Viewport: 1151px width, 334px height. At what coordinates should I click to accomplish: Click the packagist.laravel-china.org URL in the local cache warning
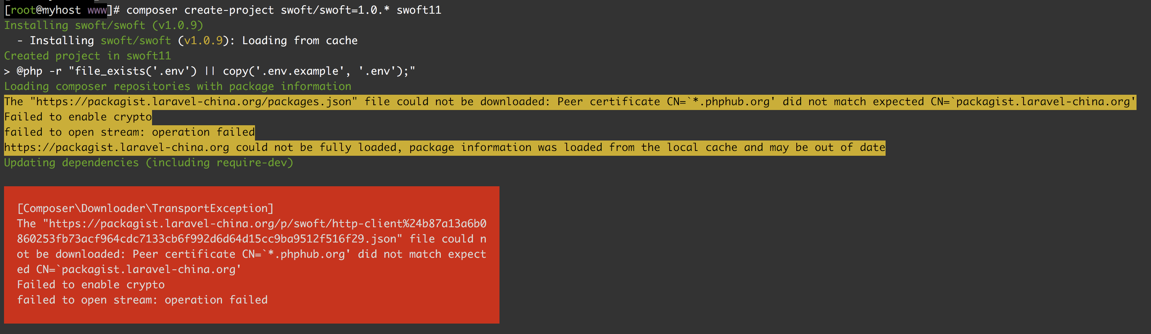tap(116, 147)
